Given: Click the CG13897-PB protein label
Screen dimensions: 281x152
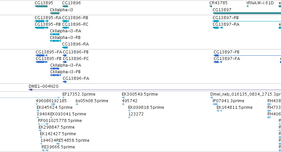Looking at the screenshot, I should pos(227,52).
